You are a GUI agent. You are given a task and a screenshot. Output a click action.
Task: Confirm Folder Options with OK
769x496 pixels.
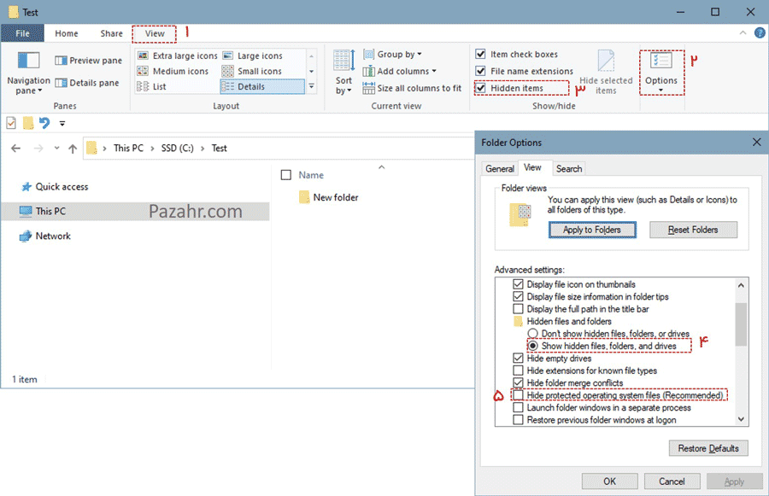tap(609, 481)
